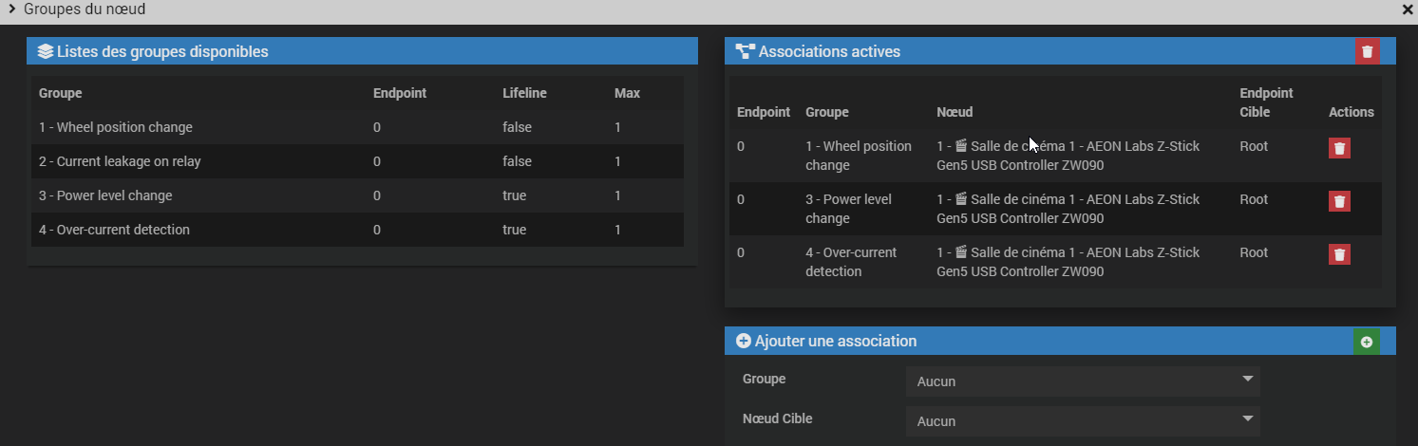Delete the Wheel position change association
Screen dimensions: 1418x446
click(x=1339, y=148)
